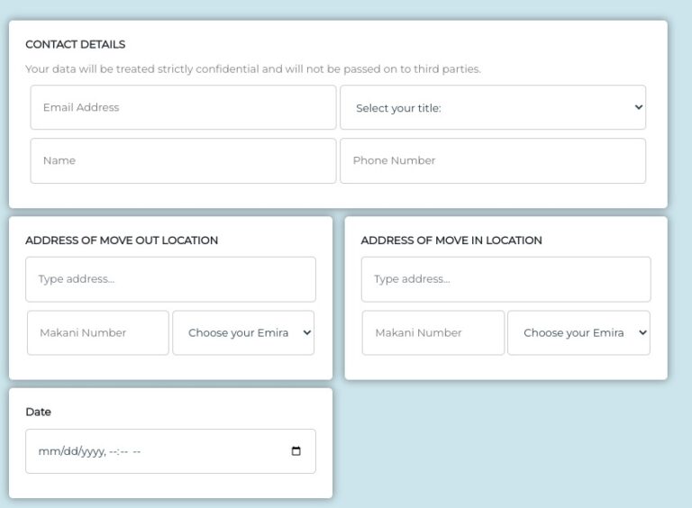Click the chevron arrow on Select your title
The height and width of the screenshot is (508, 692).
pyautogui.click(x=638, y=107)
